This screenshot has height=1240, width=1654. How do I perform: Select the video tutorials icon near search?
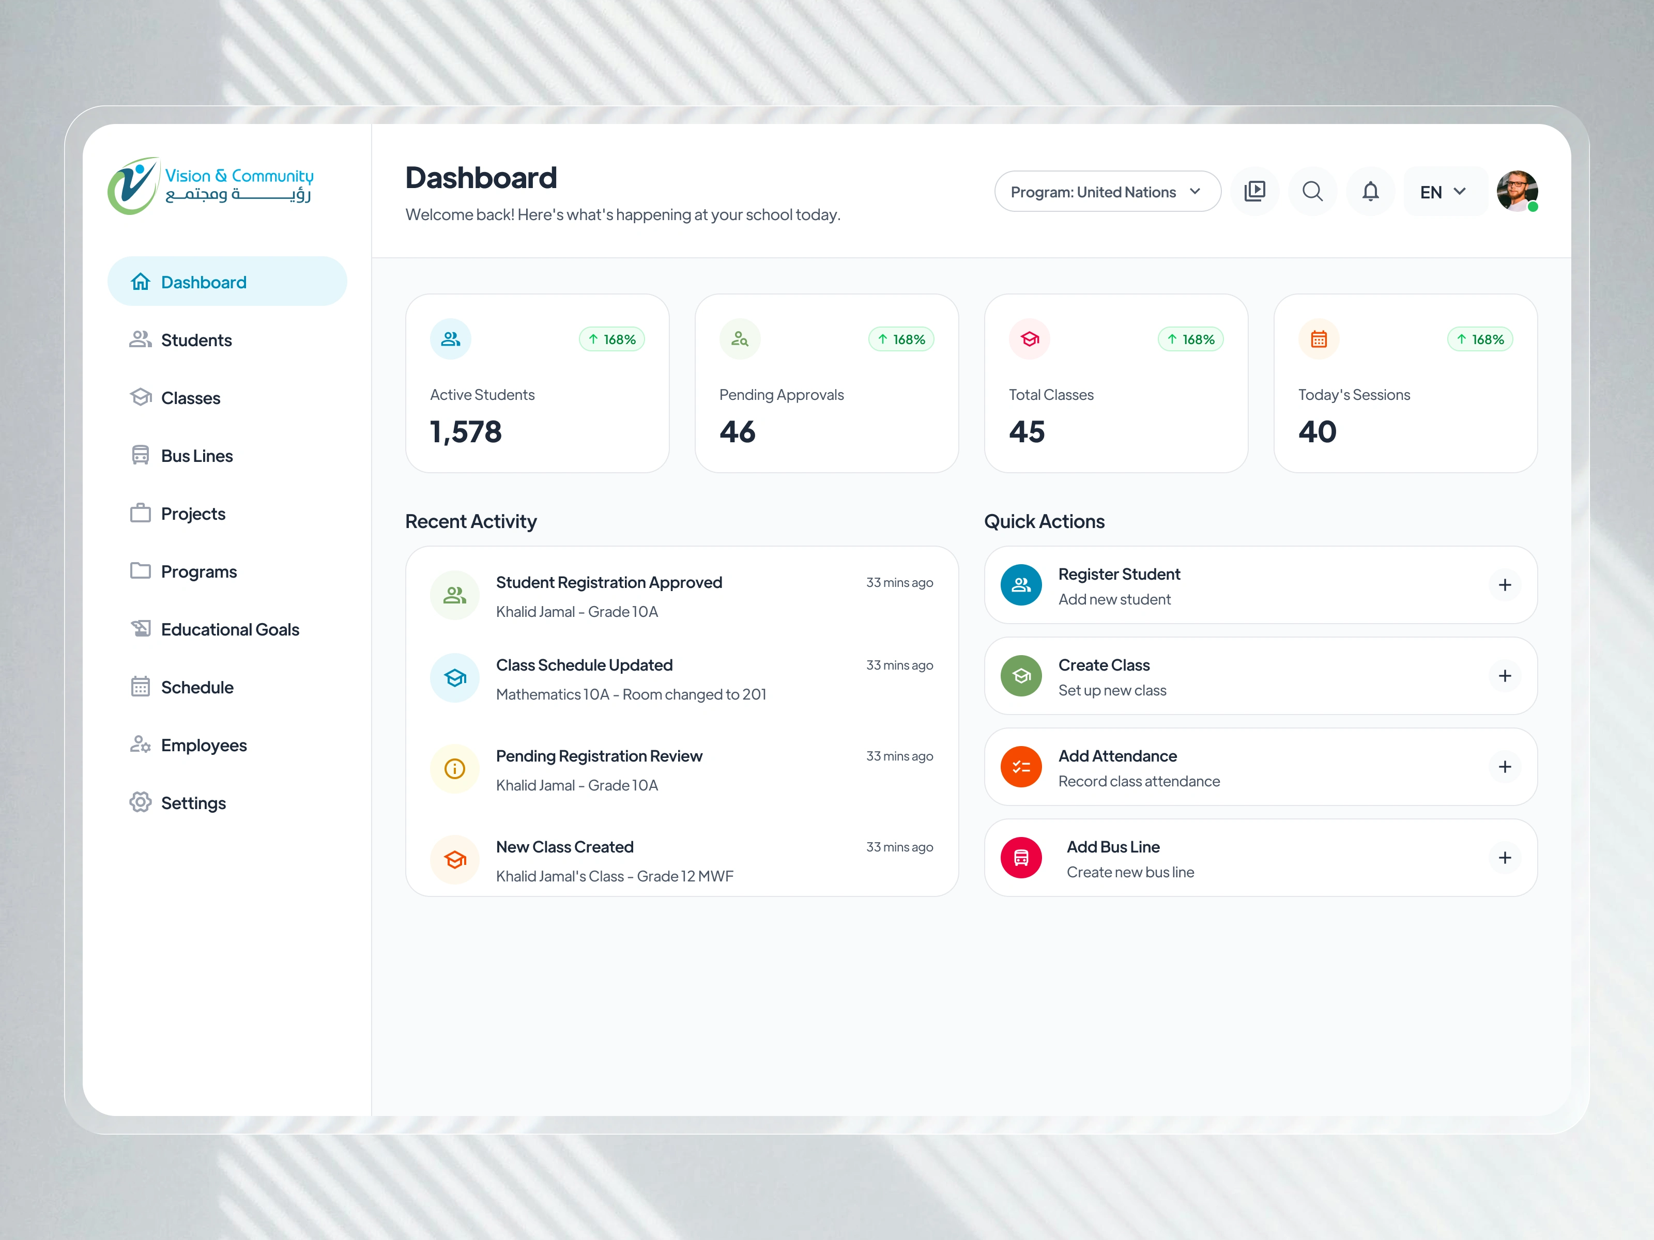pos(1255,191)
